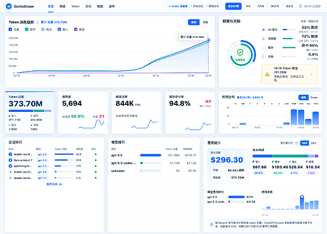Open the 会话 tab
The image size is (327, 234).
89,6
